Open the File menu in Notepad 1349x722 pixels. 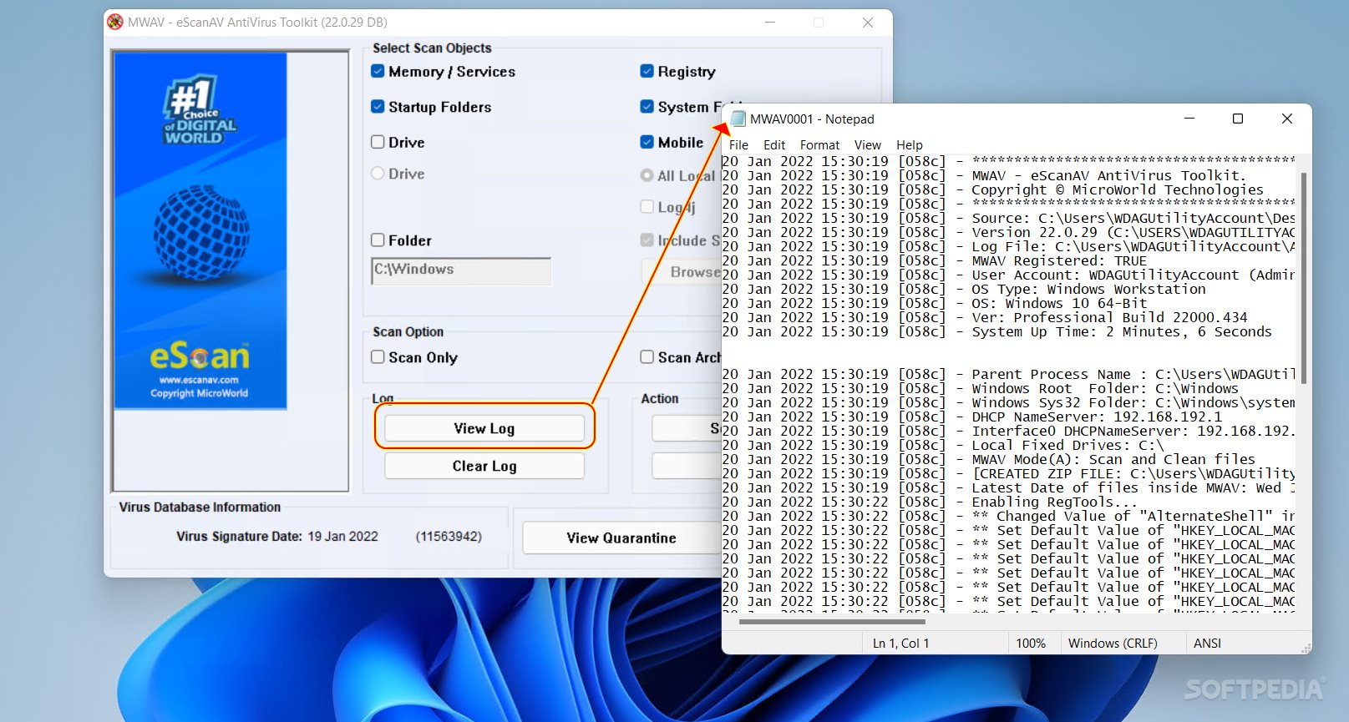point(738,144)
